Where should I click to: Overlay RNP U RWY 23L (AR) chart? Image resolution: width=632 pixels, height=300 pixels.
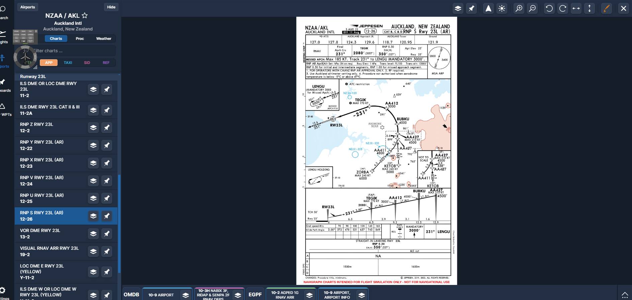click(x=93, y=198)
